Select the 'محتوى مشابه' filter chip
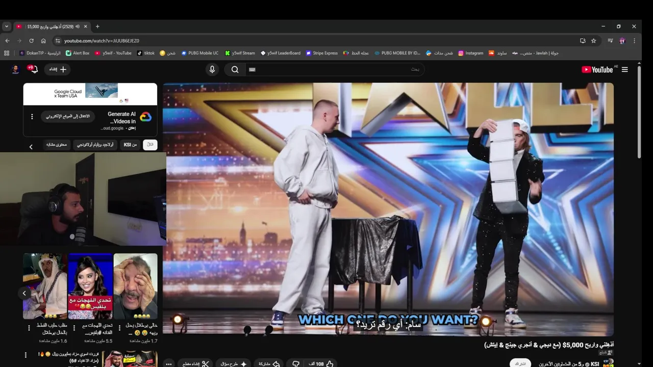This screenshot has width=653, height=367. tap(57, 145)
